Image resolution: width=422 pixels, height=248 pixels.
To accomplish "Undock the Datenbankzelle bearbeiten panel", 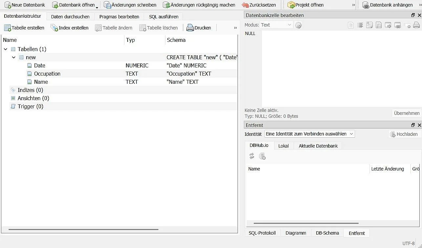I will 413,15.
